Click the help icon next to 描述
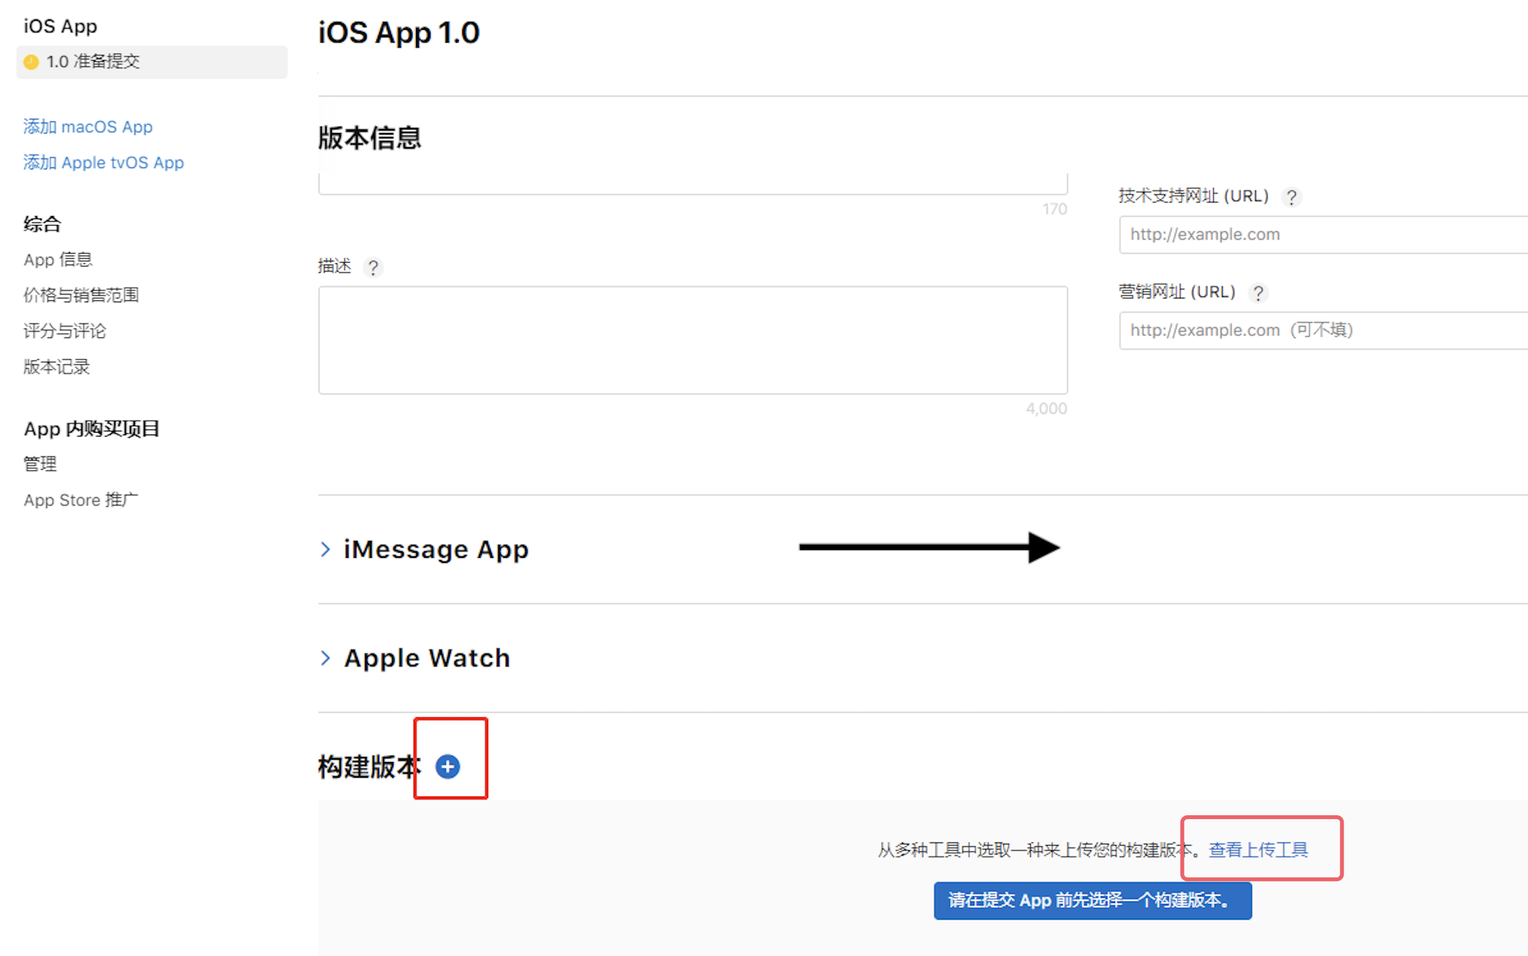Screen dimensions: 1528x956 tap(373, 267)
